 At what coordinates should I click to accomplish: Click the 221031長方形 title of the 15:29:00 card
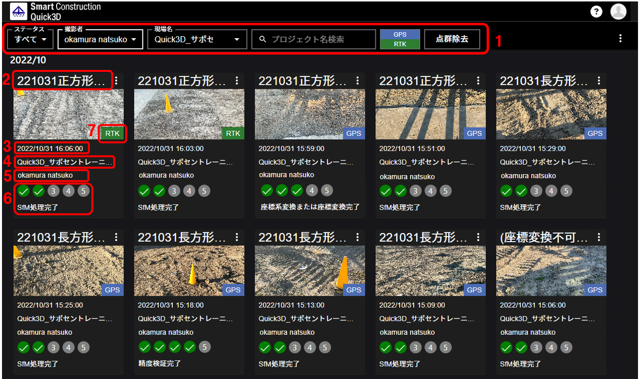(545, 81)
